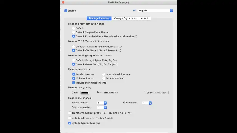Select Outlook Simple (From: Name) option
237x133 pixels.
point(74,32)
